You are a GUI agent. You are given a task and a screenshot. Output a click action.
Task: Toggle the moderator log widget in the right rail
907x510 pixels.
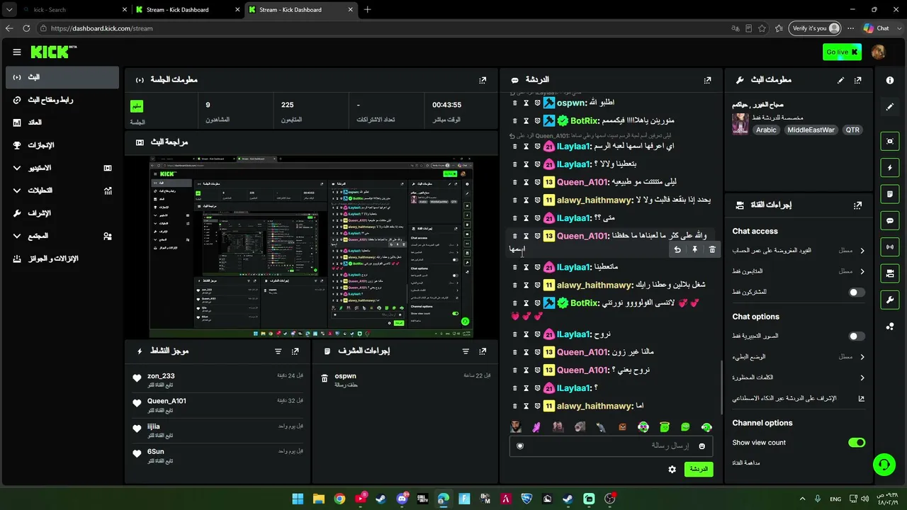point(890,194)
